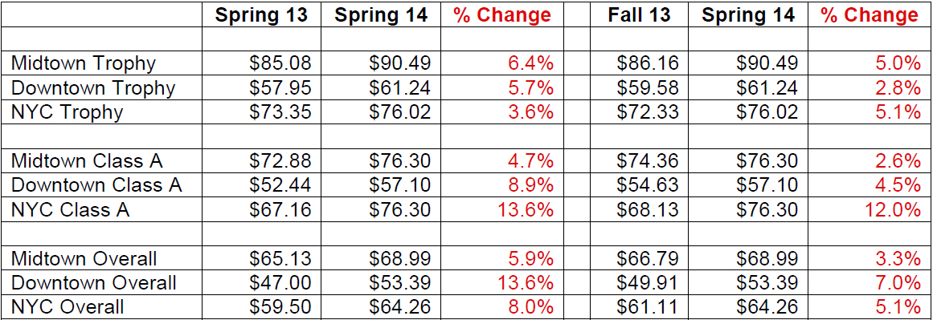Select the NYC Class A label
This screenshot has width=933, height=324.
point(70,209)
